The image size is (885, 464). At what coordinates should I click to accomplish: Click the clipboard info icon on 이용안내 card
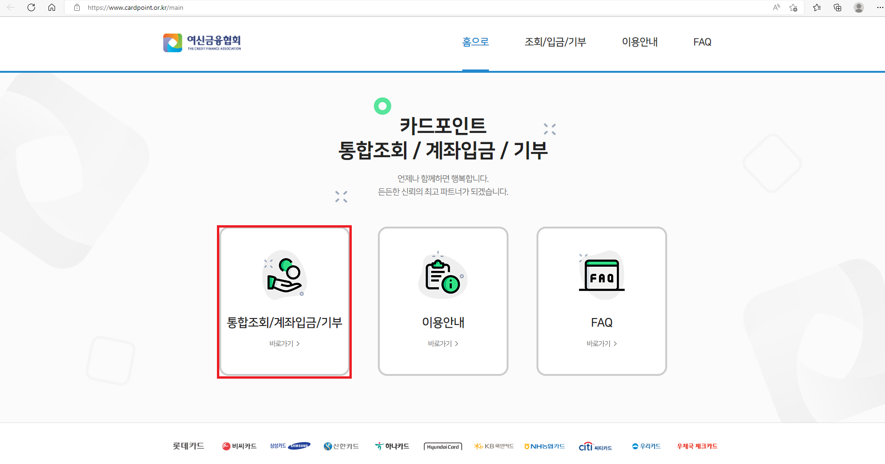pos(442,275)
